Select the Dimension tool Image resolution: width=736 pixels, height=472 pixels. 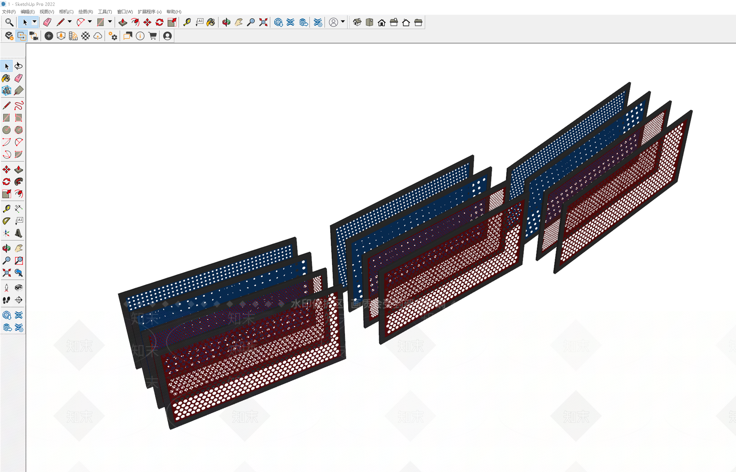point(18,209)
